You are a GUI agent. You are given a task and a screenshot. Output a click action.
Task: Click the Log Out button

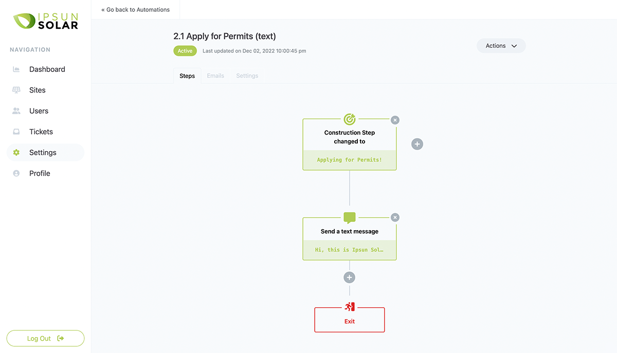(45, 338)
